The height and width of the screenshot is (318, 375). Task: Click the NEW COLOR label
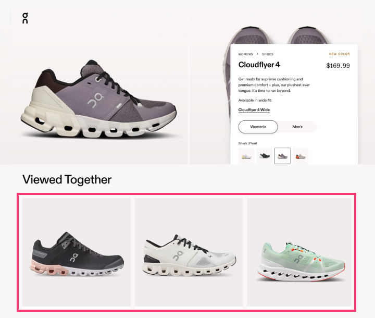pyautogui.click(x=340, y=54)
